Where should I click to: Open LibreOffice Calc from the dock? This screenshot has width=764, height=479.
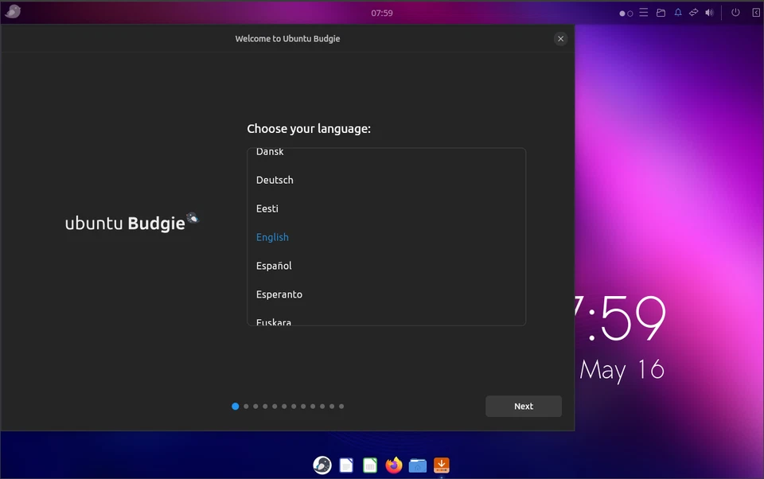(370, 465)
